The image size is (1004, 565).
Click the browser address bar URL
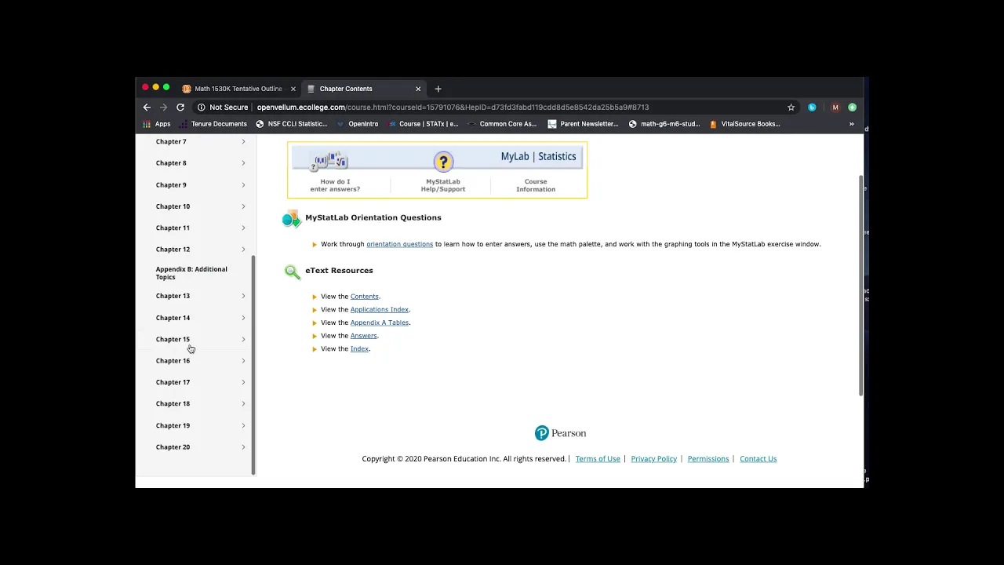[x=453, y=108]
